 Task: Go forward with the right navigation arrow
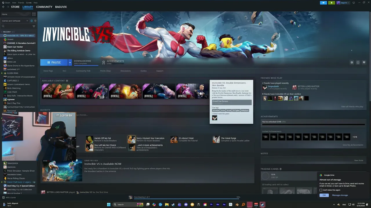[8, 7]
